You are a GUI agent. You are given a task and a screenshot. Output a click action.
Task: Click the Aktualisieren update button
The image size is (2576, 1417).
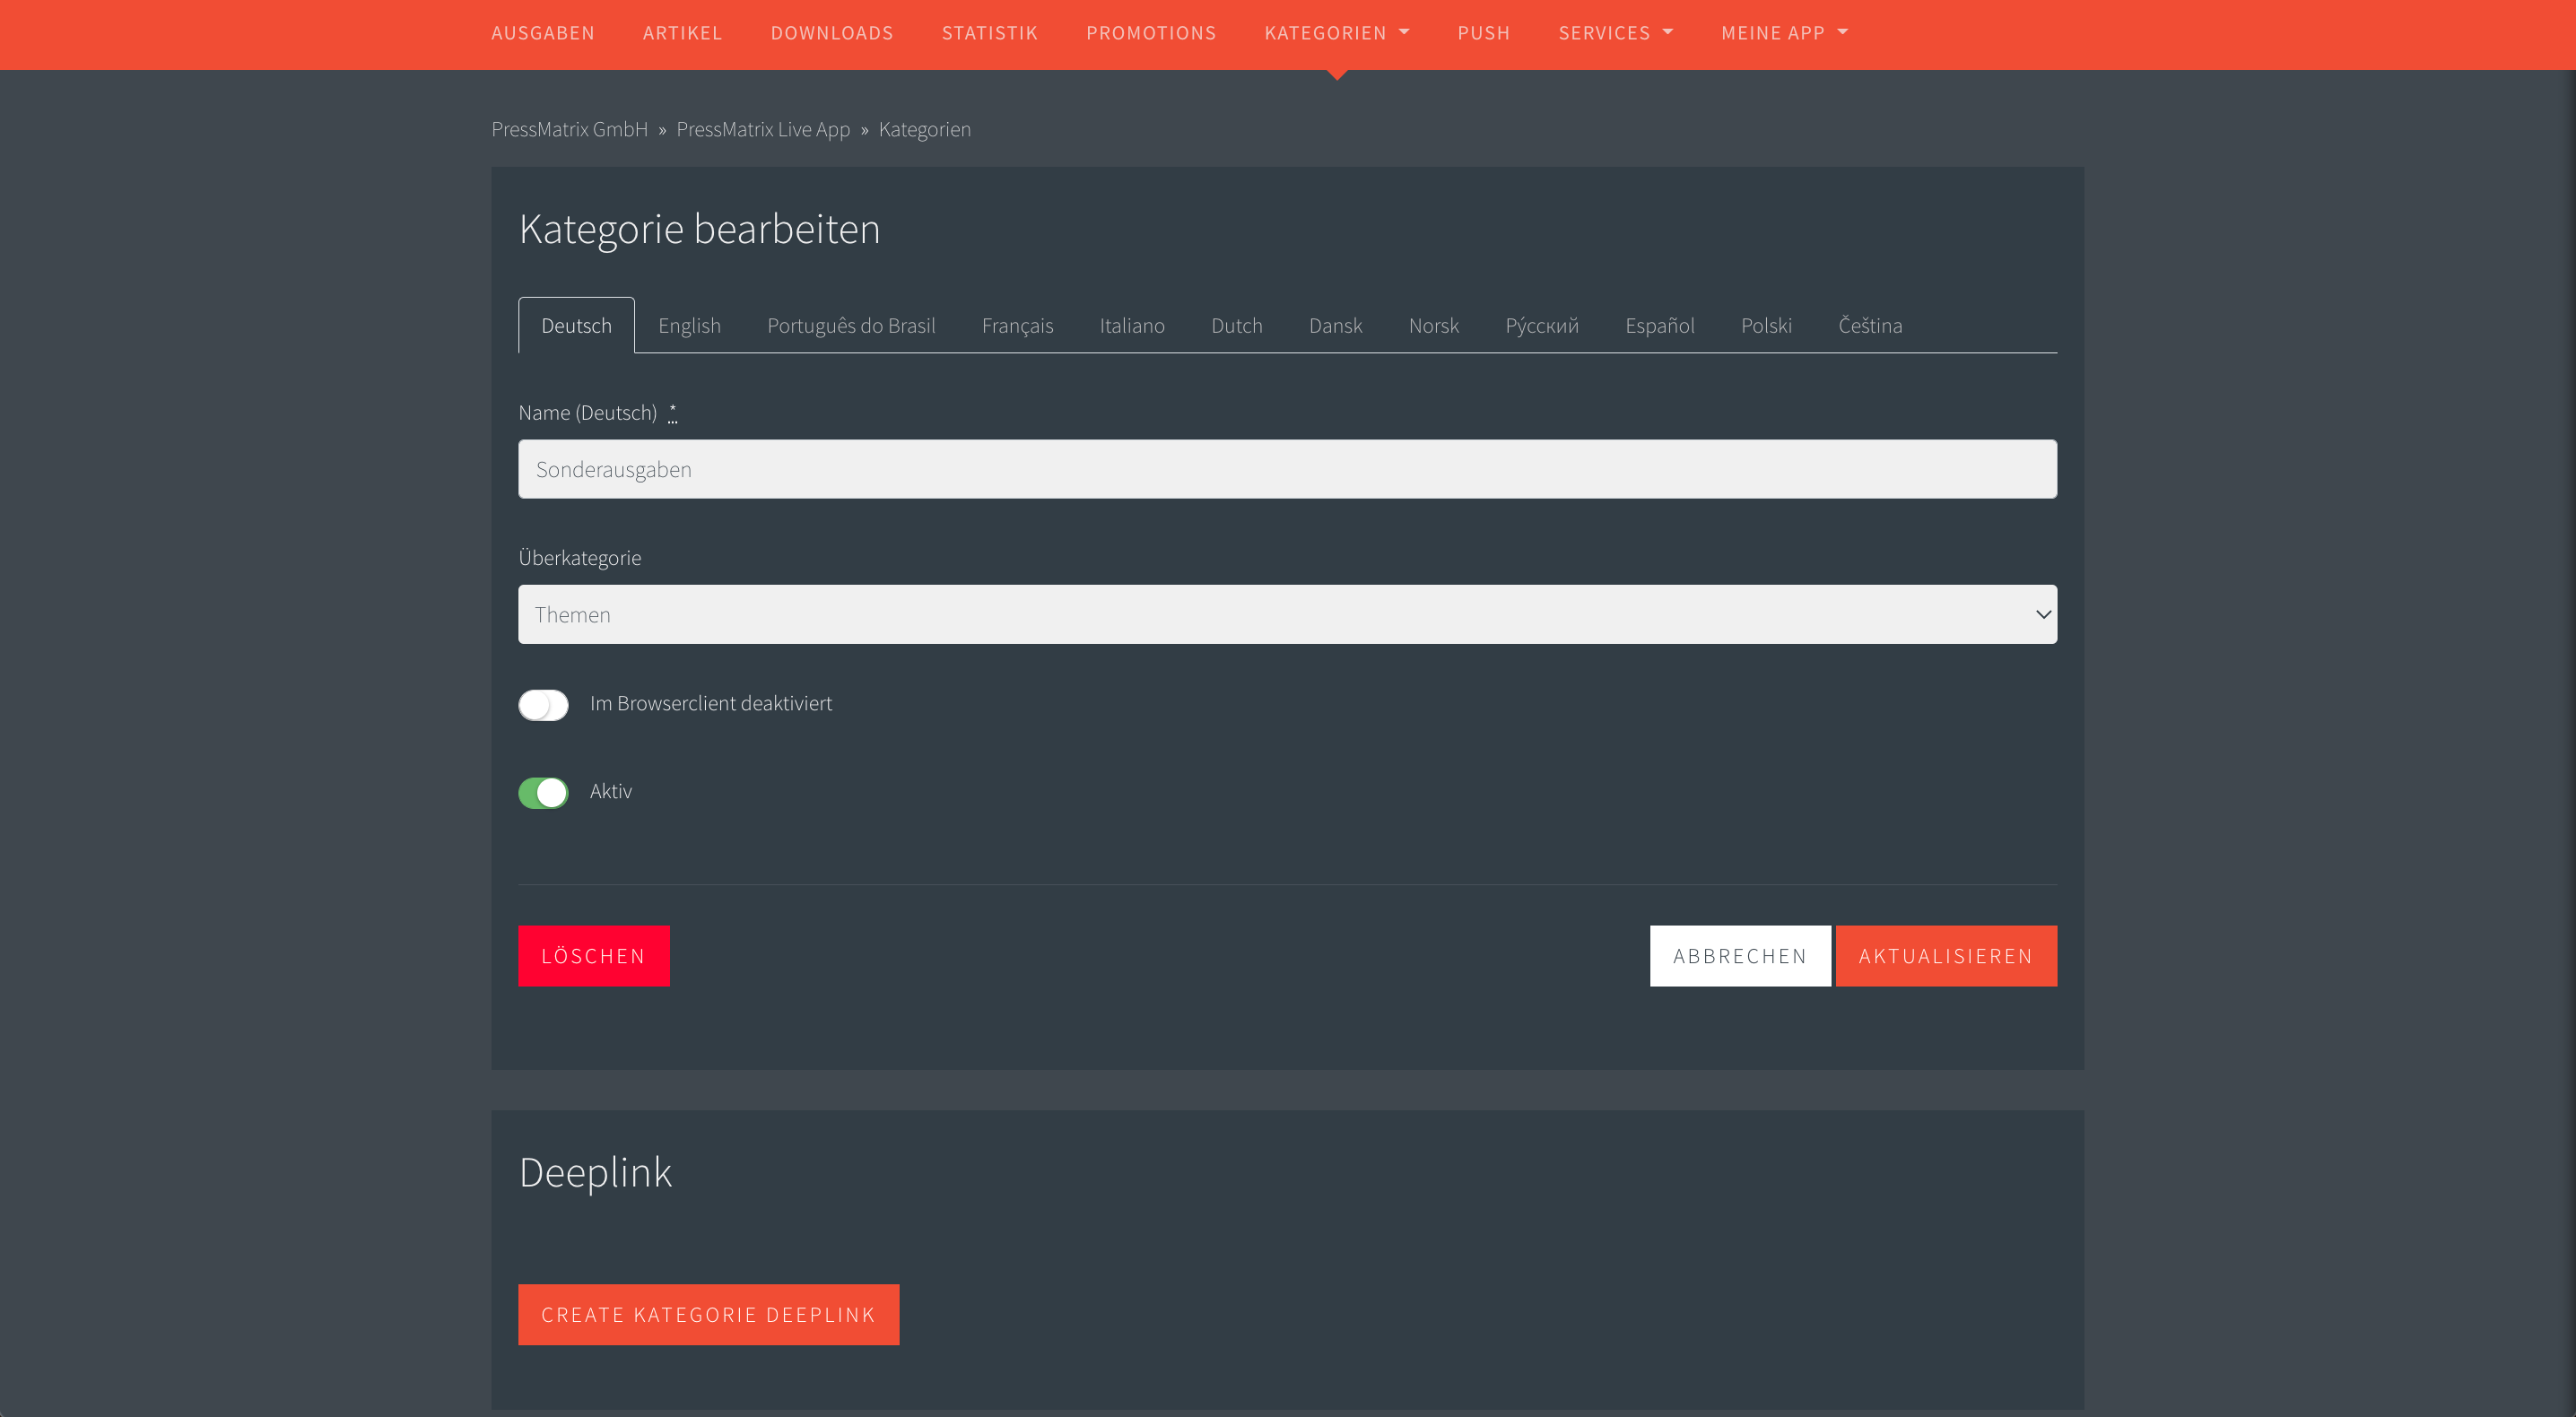click(1946, 956)
